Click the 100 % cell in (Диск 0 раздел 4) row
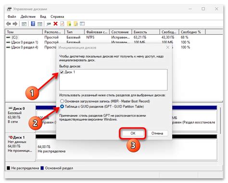This screenshot has width=228, height=183. coord(185,47)
